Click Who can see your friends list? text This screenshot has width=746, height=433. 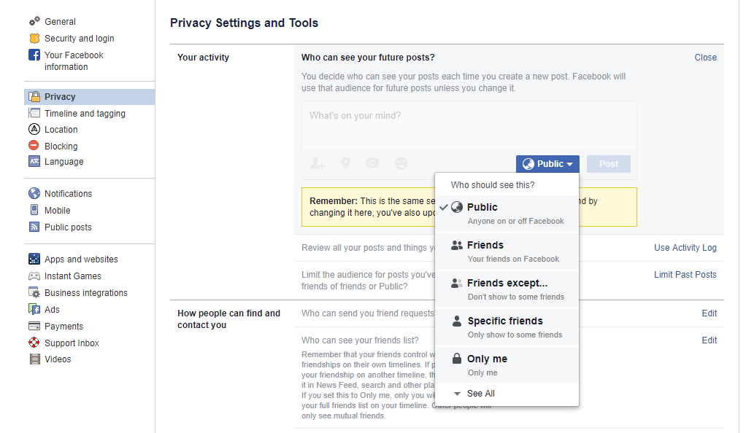tap(360, 340)
